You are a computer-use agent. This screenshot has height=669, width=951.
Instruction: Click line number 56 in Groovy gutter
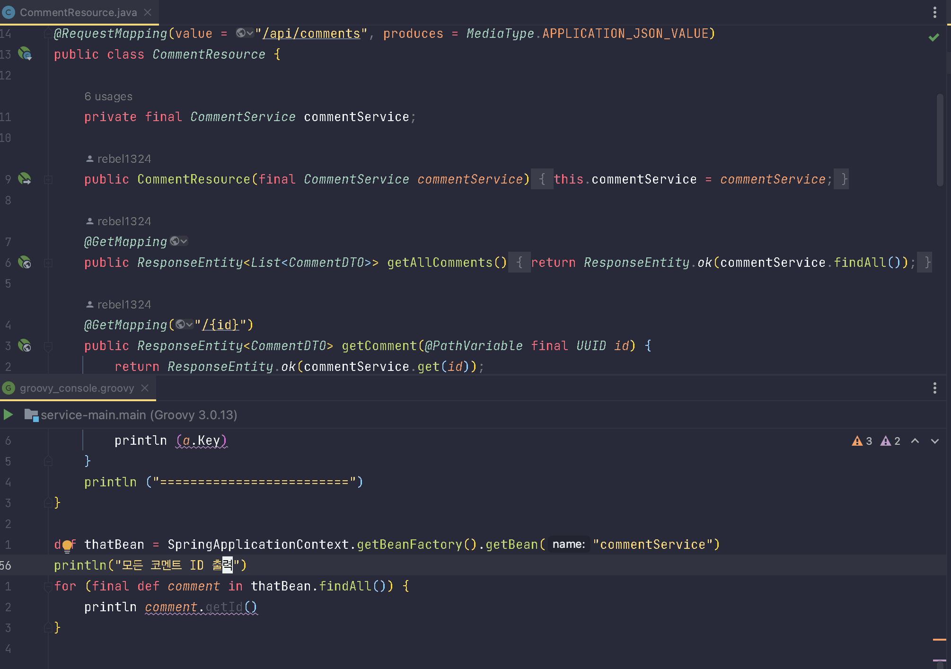point(6,565)
